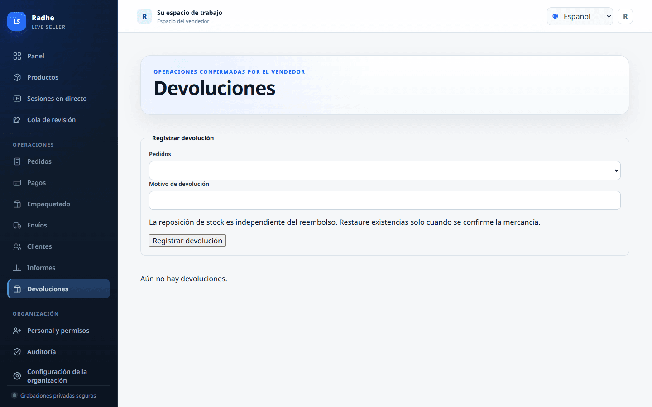Image resolution: width=652 pixels, height=407 pixels.
Task: Click Personal y permisos link
Action: click(x=59, y=331)
